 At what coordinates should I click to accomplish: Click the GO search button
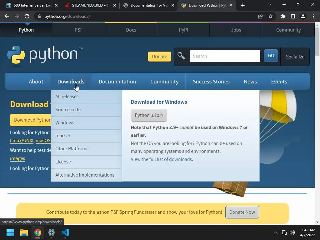point(271,56)
